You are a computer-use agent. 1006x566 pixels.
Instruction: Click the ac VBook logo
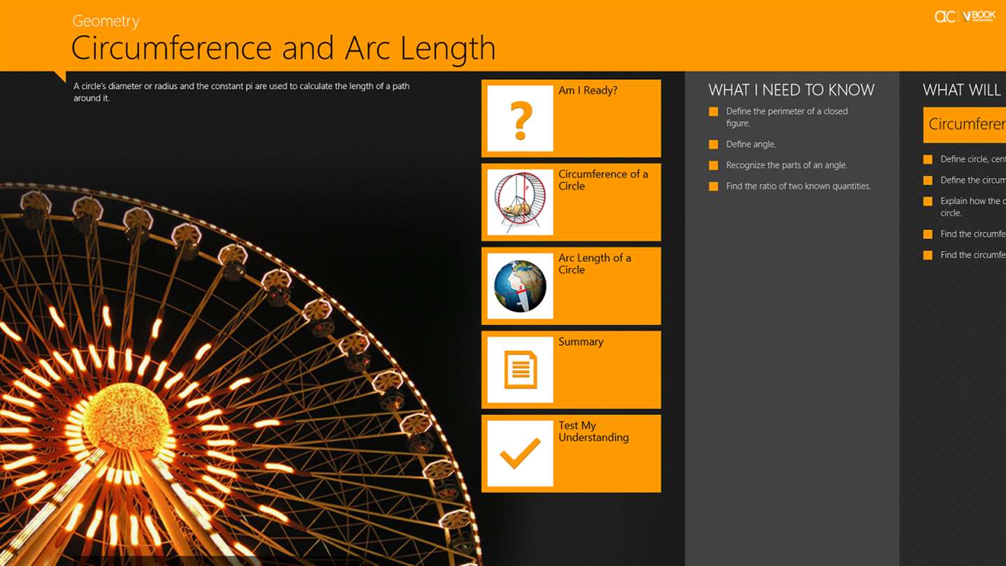tap(965, 16)
